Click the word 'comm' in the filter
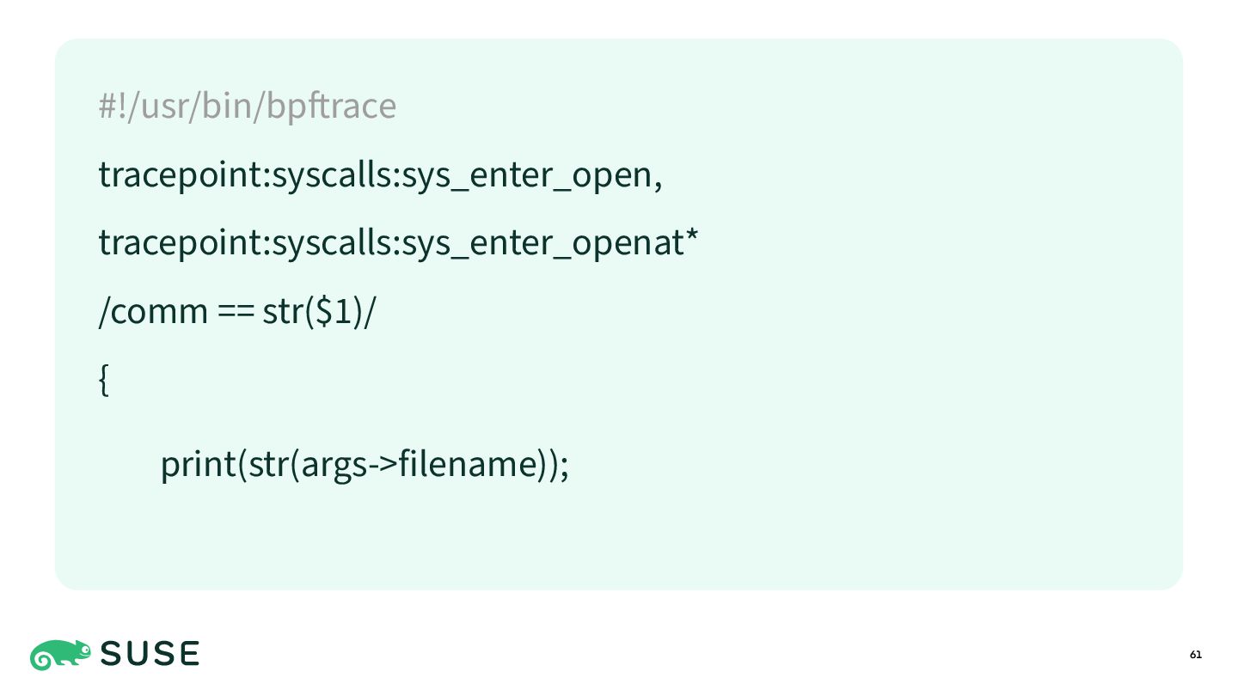1238x696 pixels. 159,313
